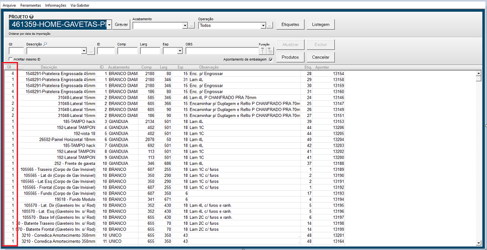Click the Gravar button
This screenshot has width=487, height=250.
click(x=121, y=25)
